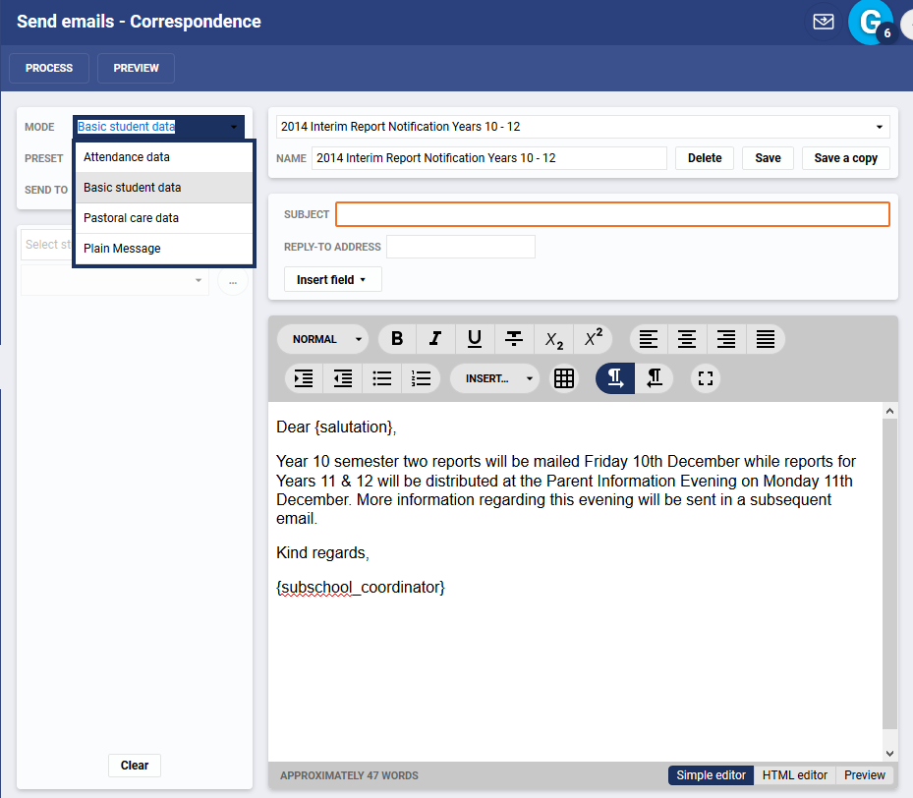Viewport: 913px width, 798px height.
Task: Center align the email text
Action: [x=687, y=339]
